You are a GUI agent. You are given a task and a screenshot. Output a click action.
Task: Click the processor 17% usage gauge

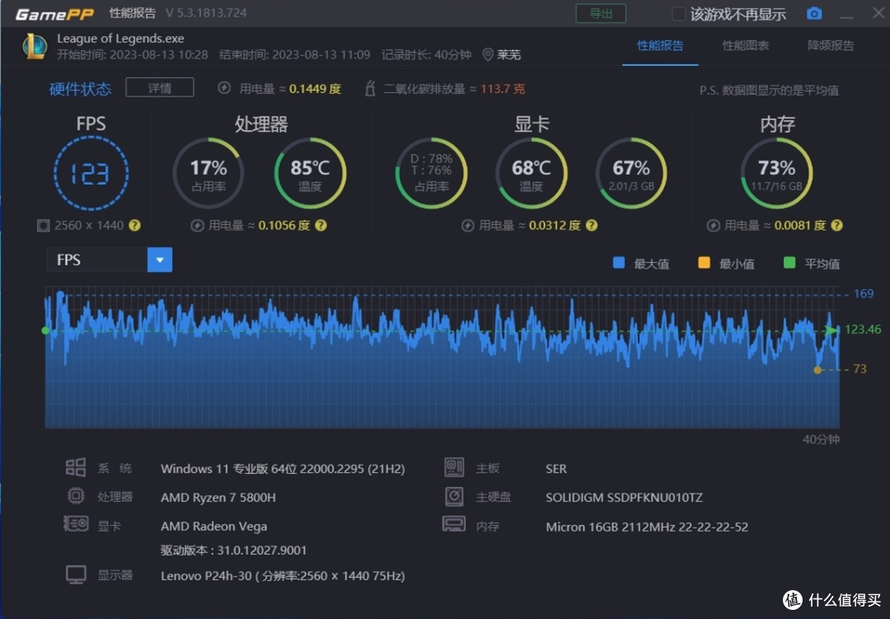pyautogui.click(x=208, y=173)
